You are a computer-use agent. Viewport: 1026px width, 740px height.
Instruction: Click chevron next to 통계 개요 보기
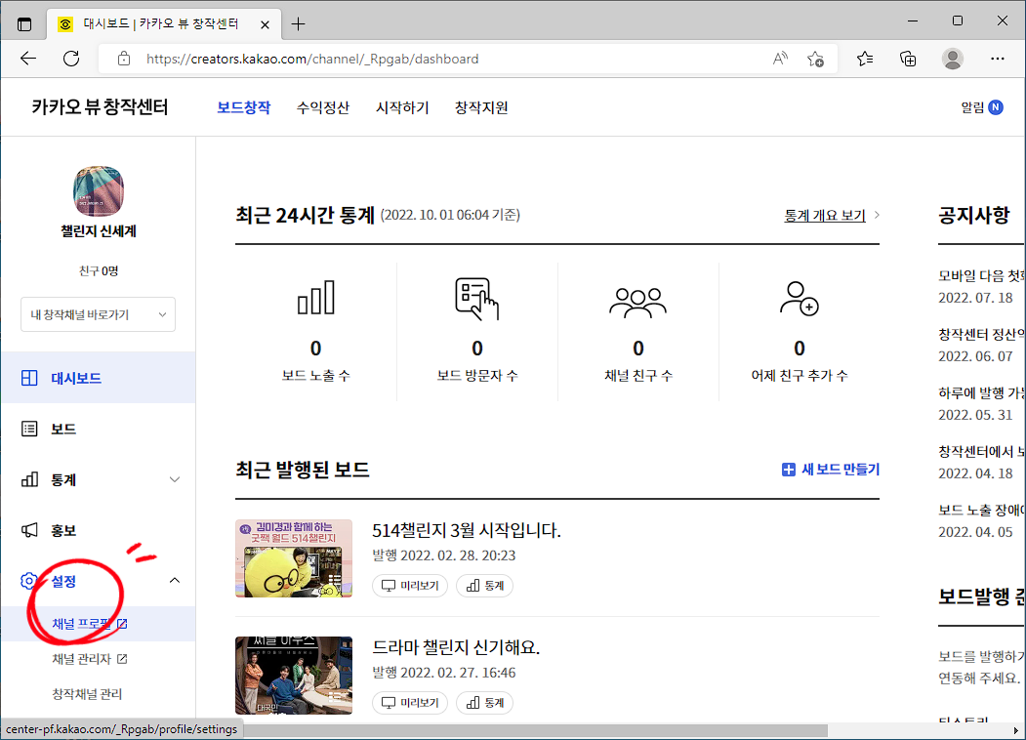877,215
